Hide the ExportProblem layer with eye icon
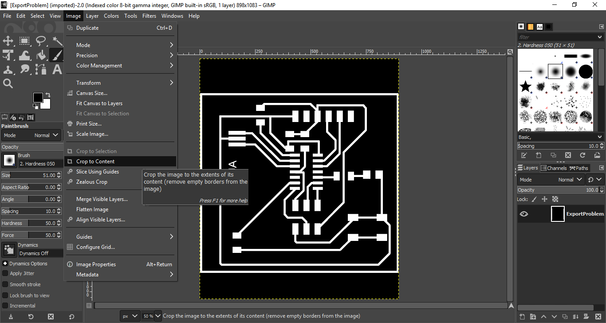Screen dimensions: 606x323 pyautogui.click(x=524, y=214)
